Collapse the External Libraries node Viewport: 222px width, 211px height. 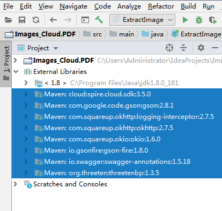pyautogui.click(x=16, y=72)
